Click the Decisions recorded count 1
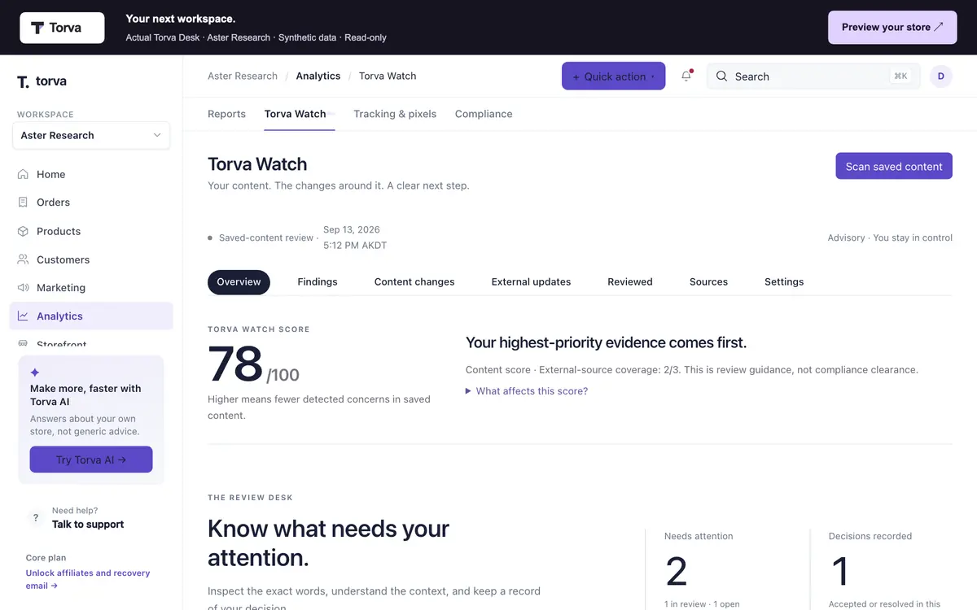Screen dimensions: 977x610 coord(840,572)
